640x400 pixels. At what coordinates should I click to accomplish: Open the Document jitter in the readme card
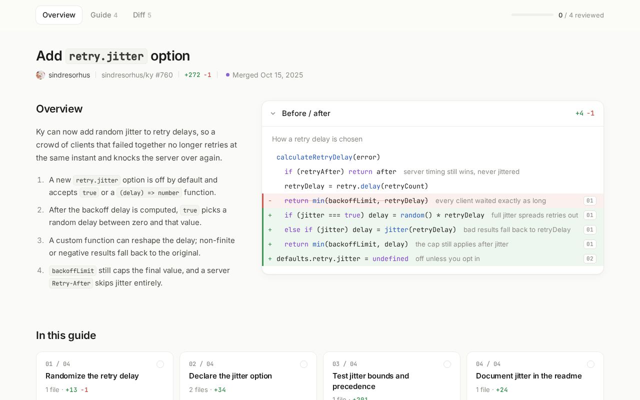(x=535, y=376)
